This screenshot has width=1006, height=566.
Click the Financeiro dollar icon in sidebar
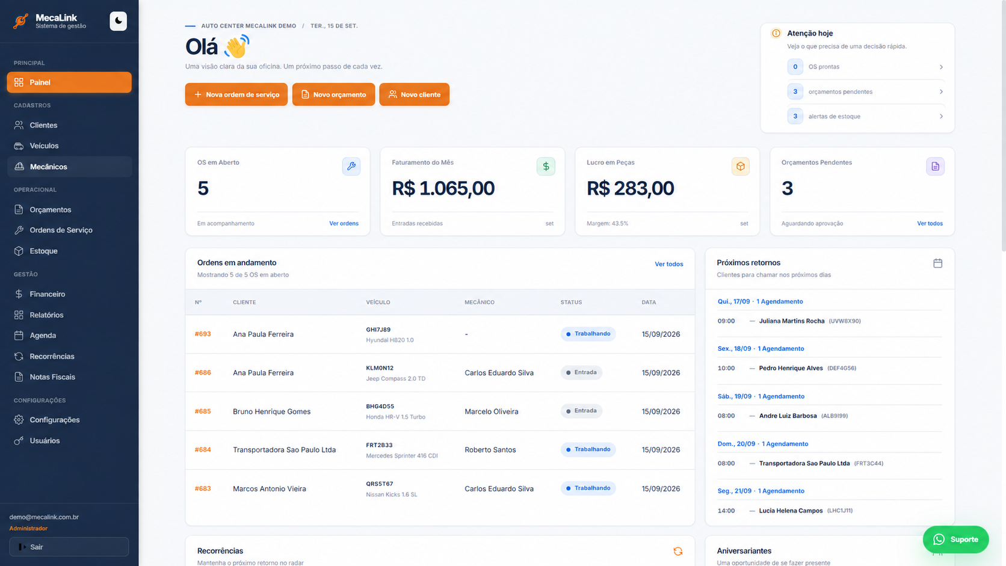click(x=19, y=294)
